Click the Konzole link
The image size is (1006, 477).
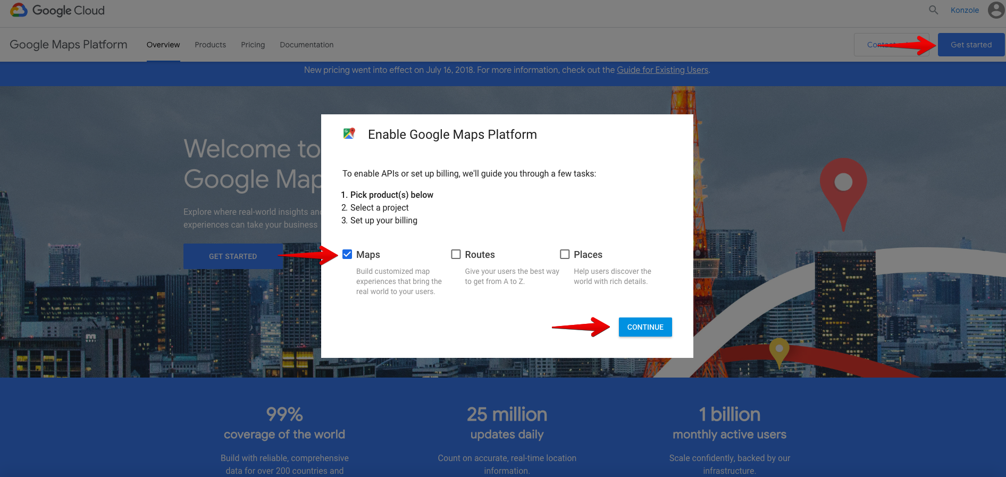pos(965,10)
